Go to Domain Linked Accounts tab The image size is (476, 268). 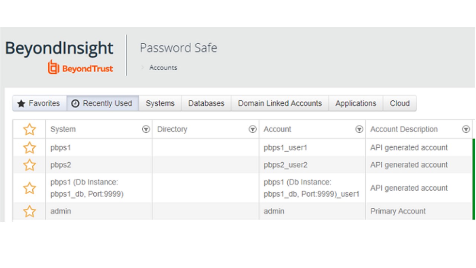click(x=280, y=103)
